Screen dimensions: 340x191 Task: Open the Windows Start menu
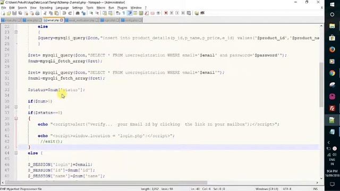click(x=332, y=4)
